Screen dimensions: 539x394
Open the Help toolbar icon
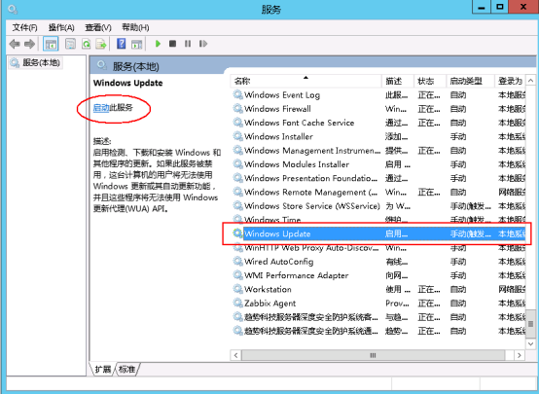pyautogui.click(x=121, y=44)
